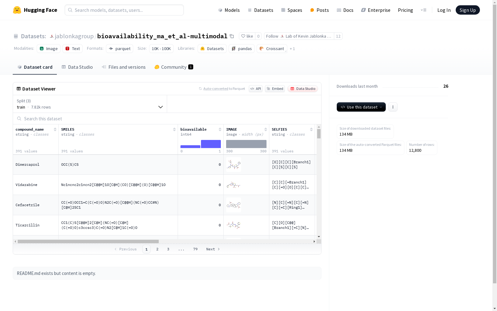Filter by the Text modality tag

click(x=73, y=49)
